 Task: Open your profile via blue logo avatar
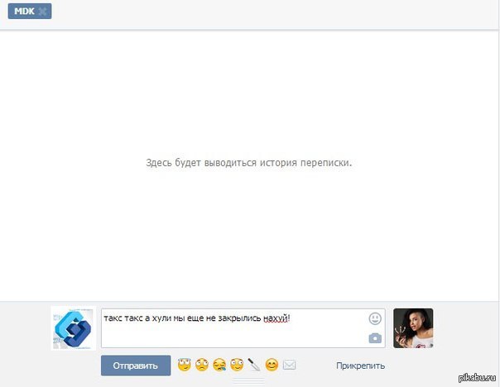click(74, 328)
